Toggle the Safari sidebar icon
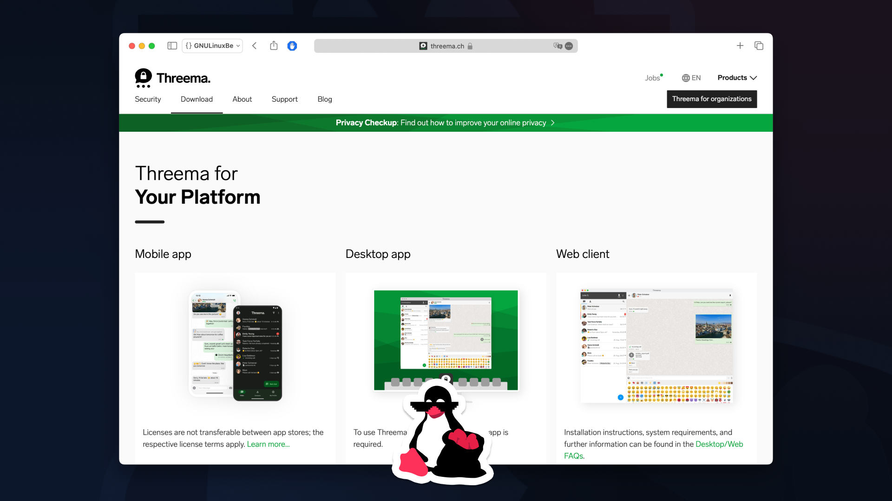Screen dimensions: 892x501 tap(172, 45)
